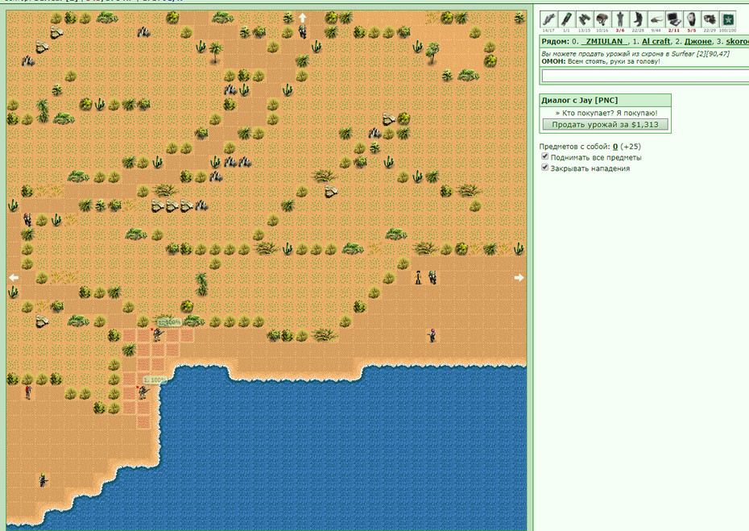Focus the chat message input field
Image resolution: width=749 pixels, height=531 pixels.
[x=645, y=76]
